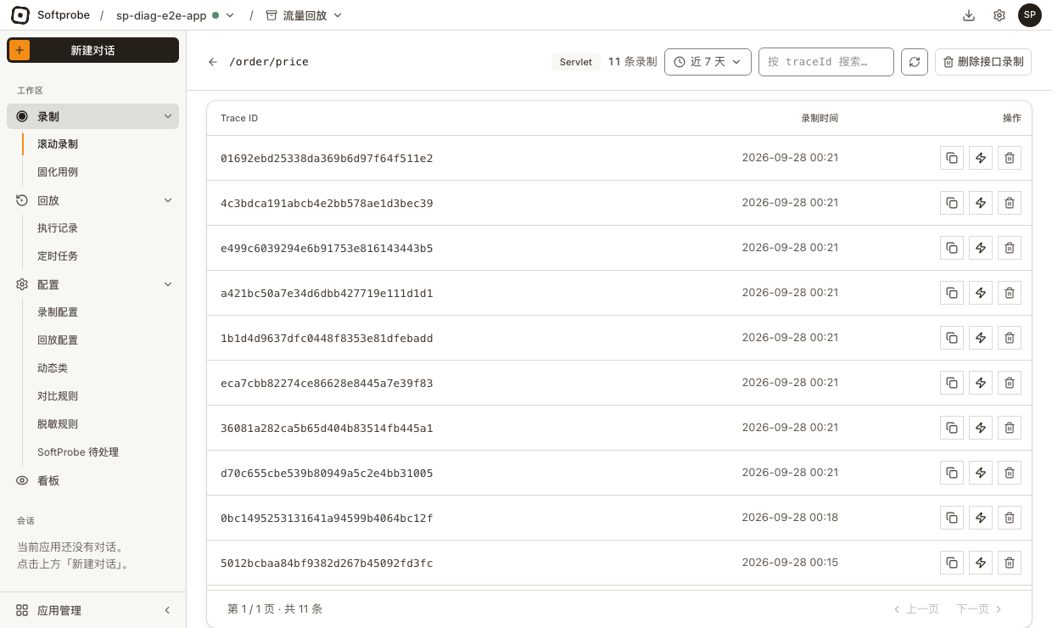Replay trace 4c3bdca191abcb4e2bb578ae1d3bec39 with lightning icon

(x=981, y=203)
